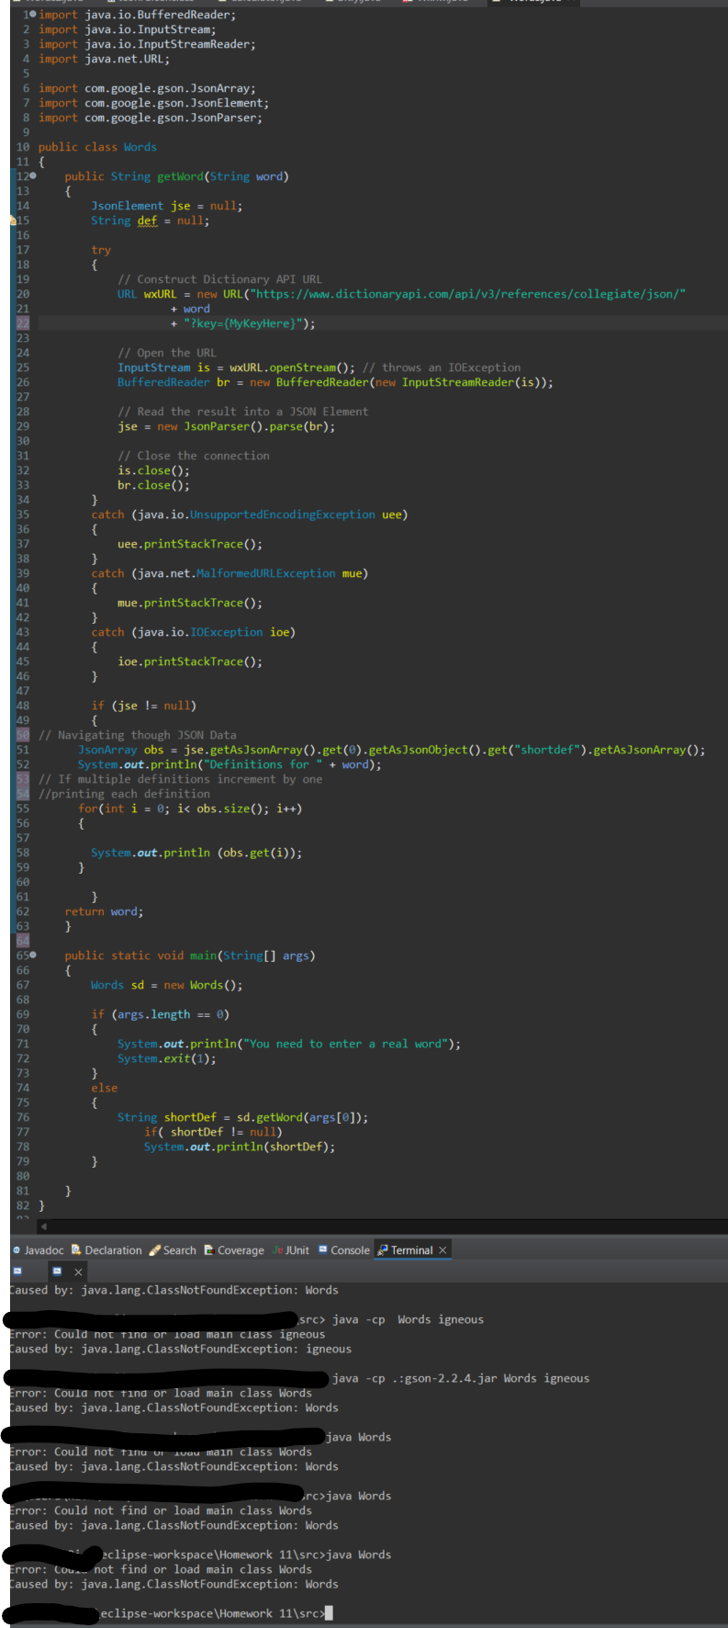The width and height of the screenshot is (728, 1628).
Task: Click the Search tab flashlight icon
Action: tap(155, 1250)
